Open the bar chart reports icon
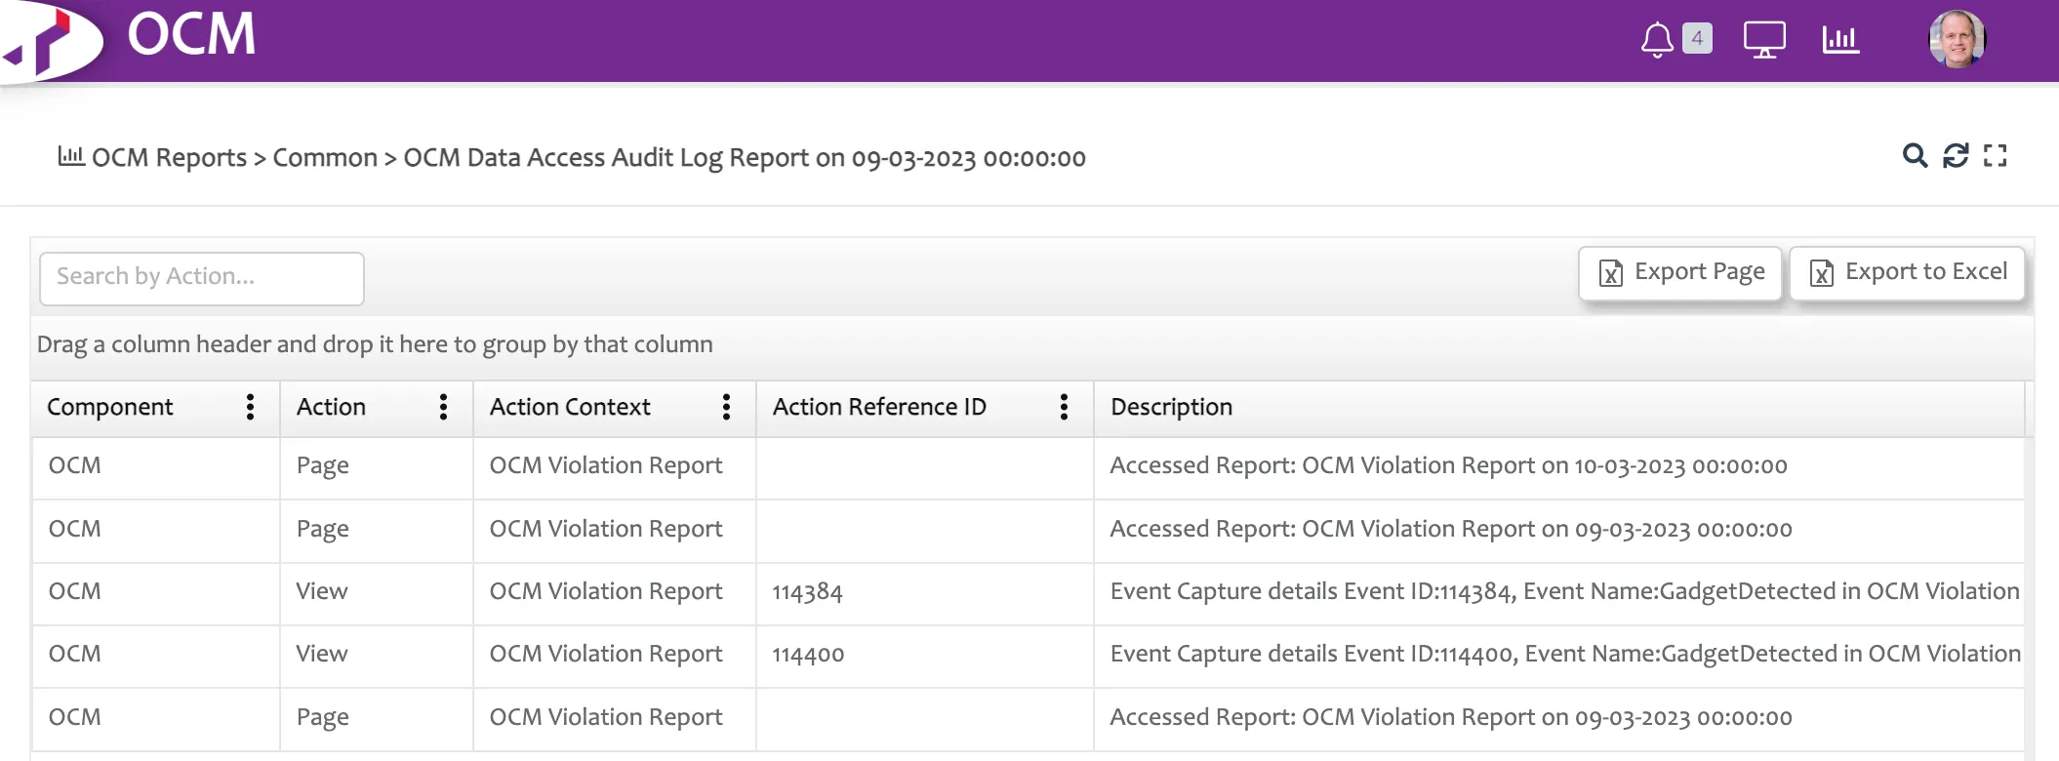This screenshot has height=761, width=2059. [1840, 40]
